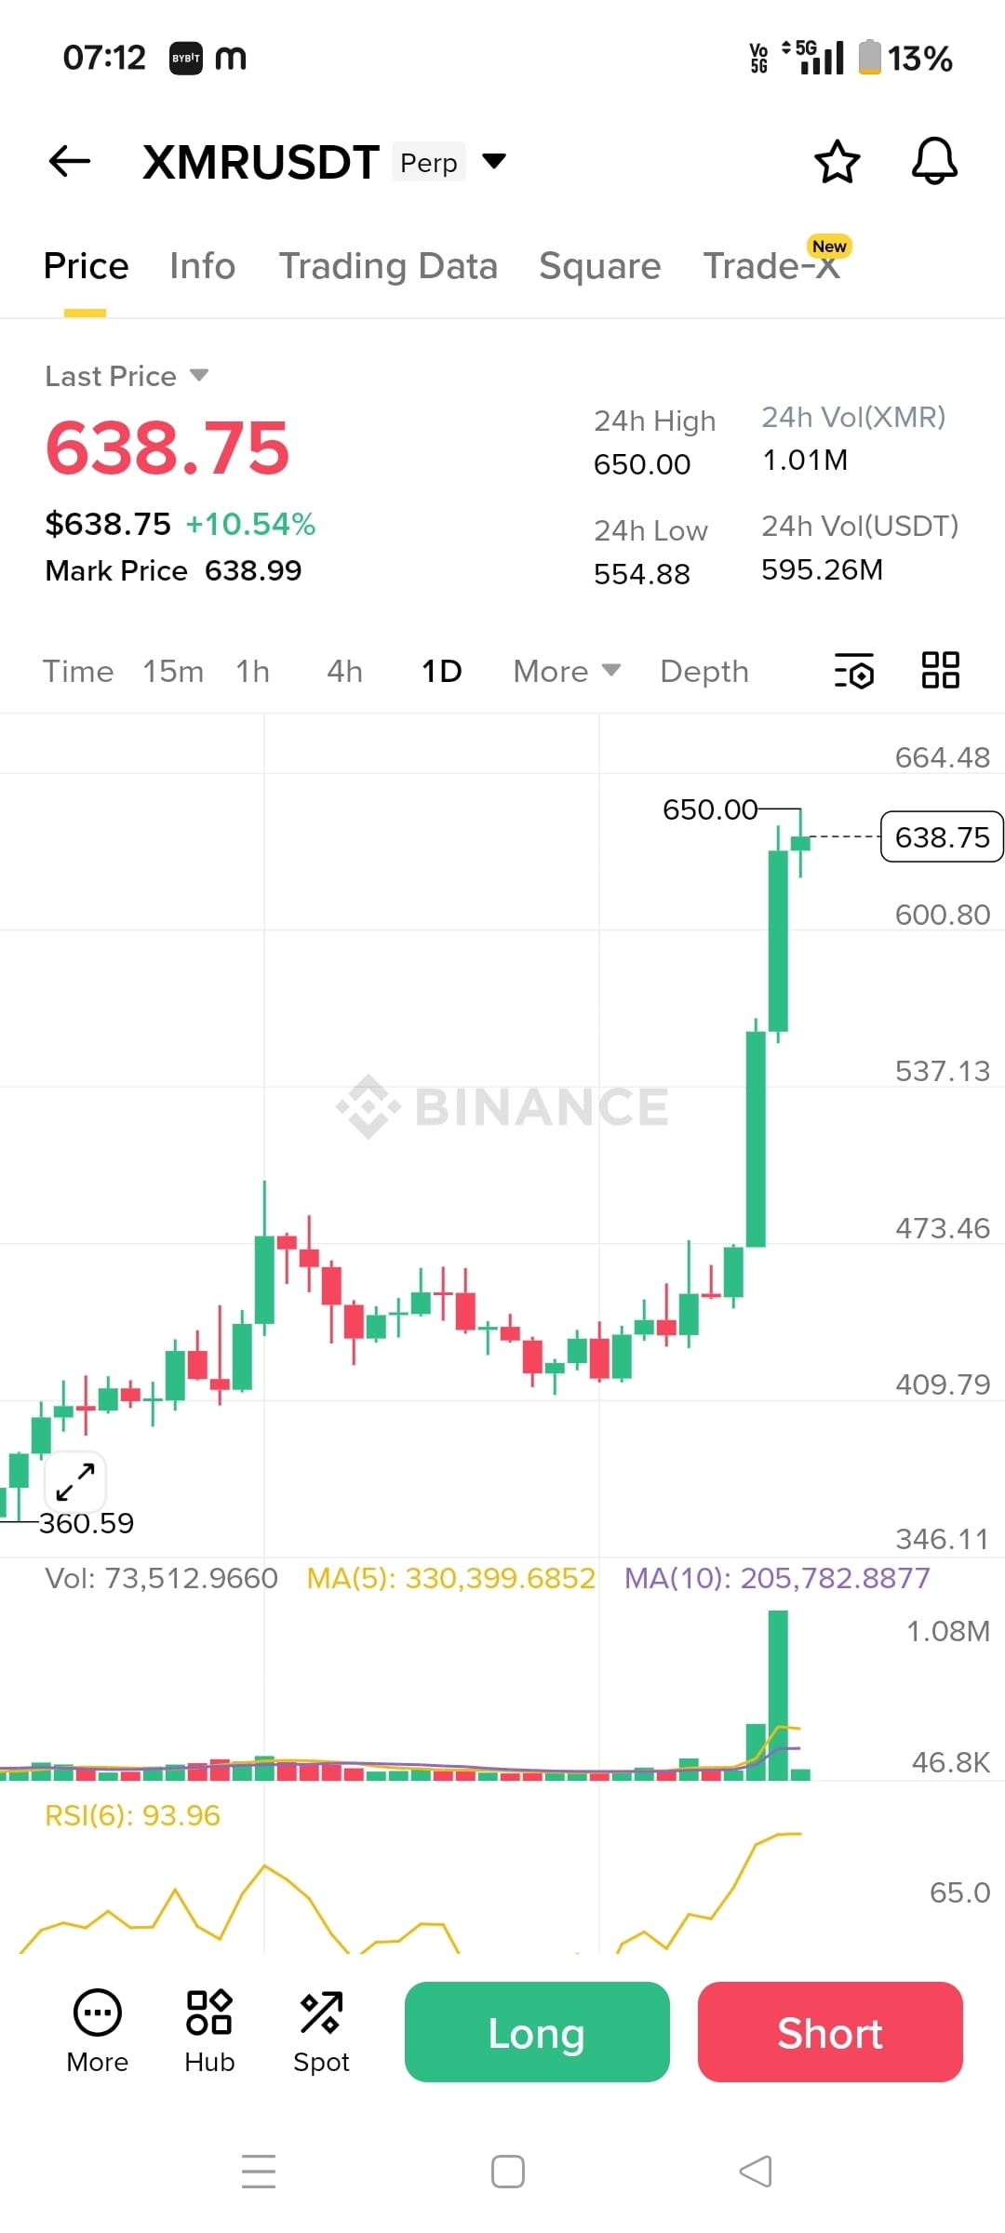Tap the red Short button
The height and width of the screenshot is (2233, 1005).
[x=830, y=2032]
